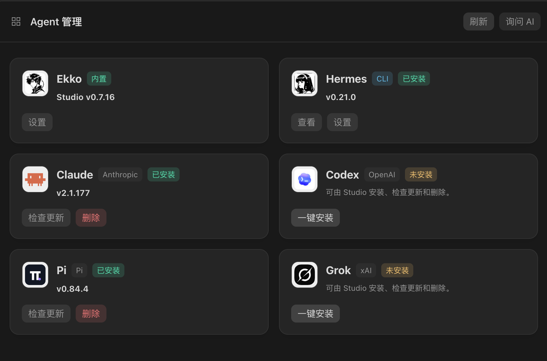Click the Grok name heading

(338, 270)
